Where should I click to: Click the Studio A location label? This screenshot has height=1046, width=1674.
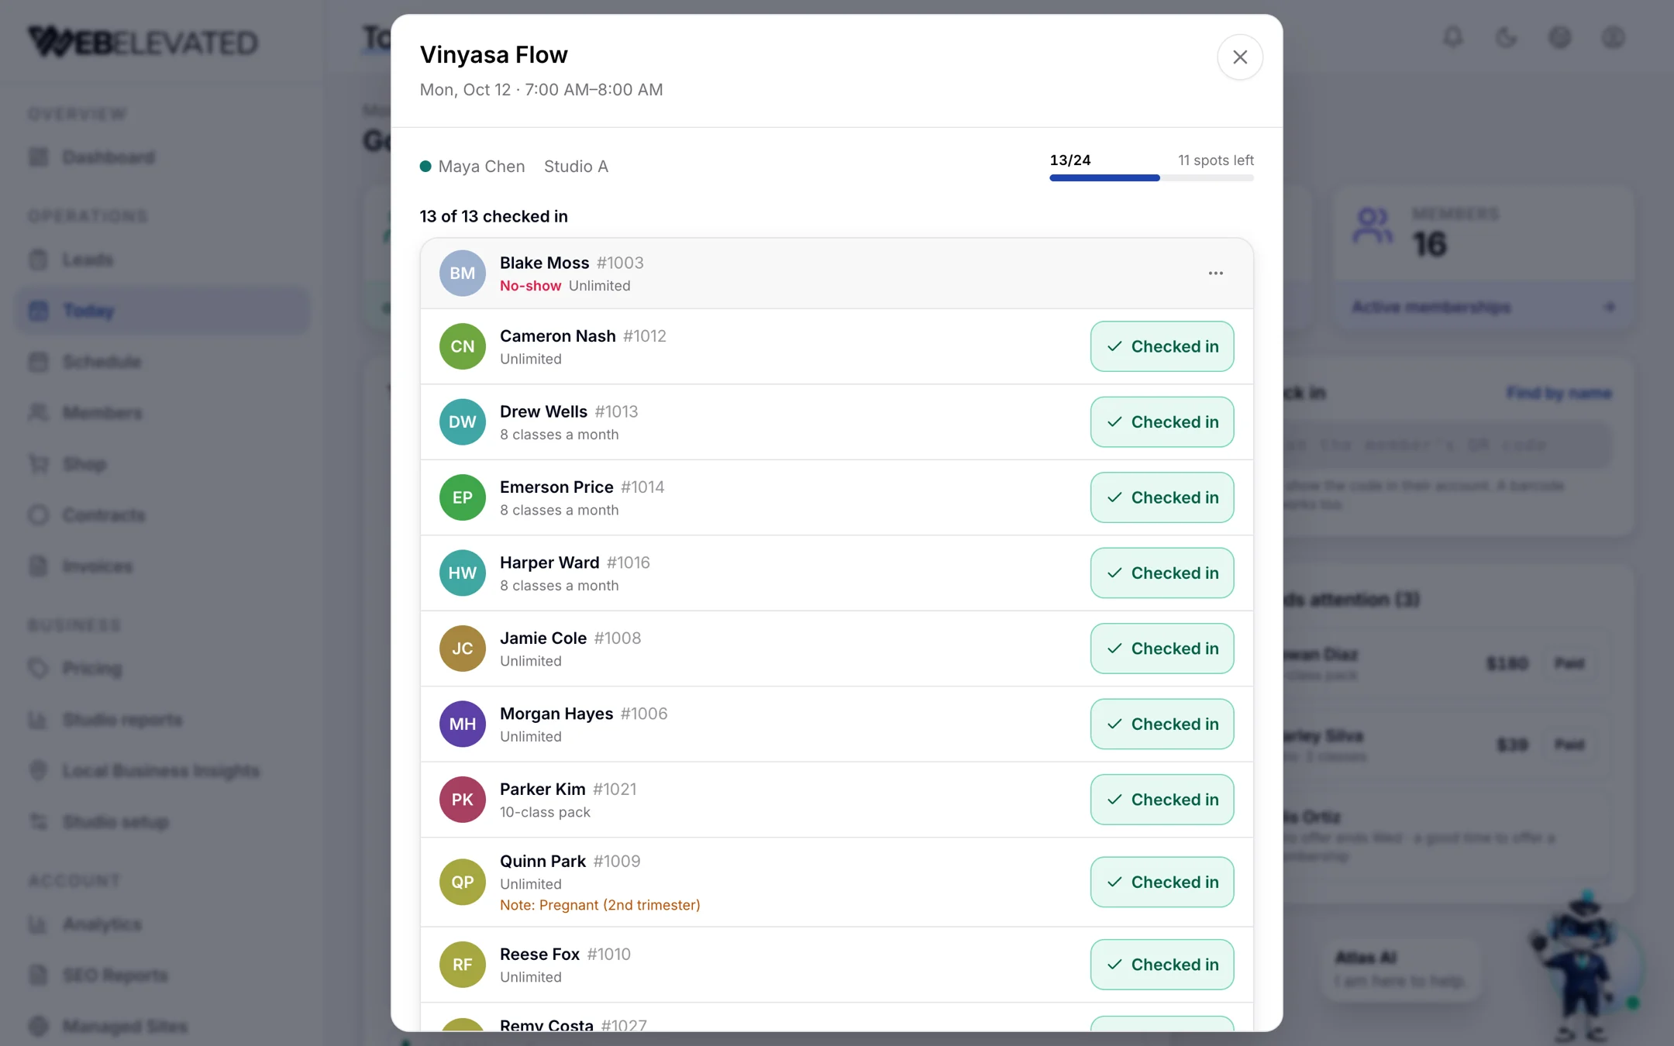pyautogui.click(x=576, y=167)
